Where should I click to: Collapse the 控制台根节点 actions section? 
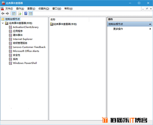click(x=150, y=24)
